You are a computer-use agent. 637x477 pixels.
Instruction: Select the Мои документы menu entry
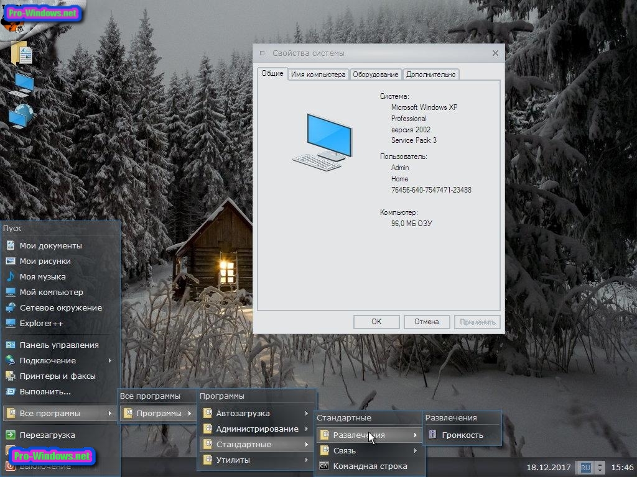(60, 245)
